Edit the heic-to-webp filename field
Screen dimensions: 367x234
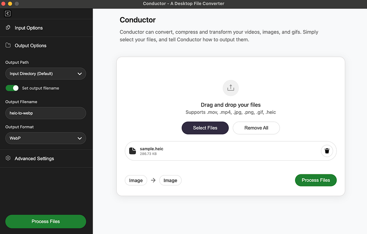[46, 113]
